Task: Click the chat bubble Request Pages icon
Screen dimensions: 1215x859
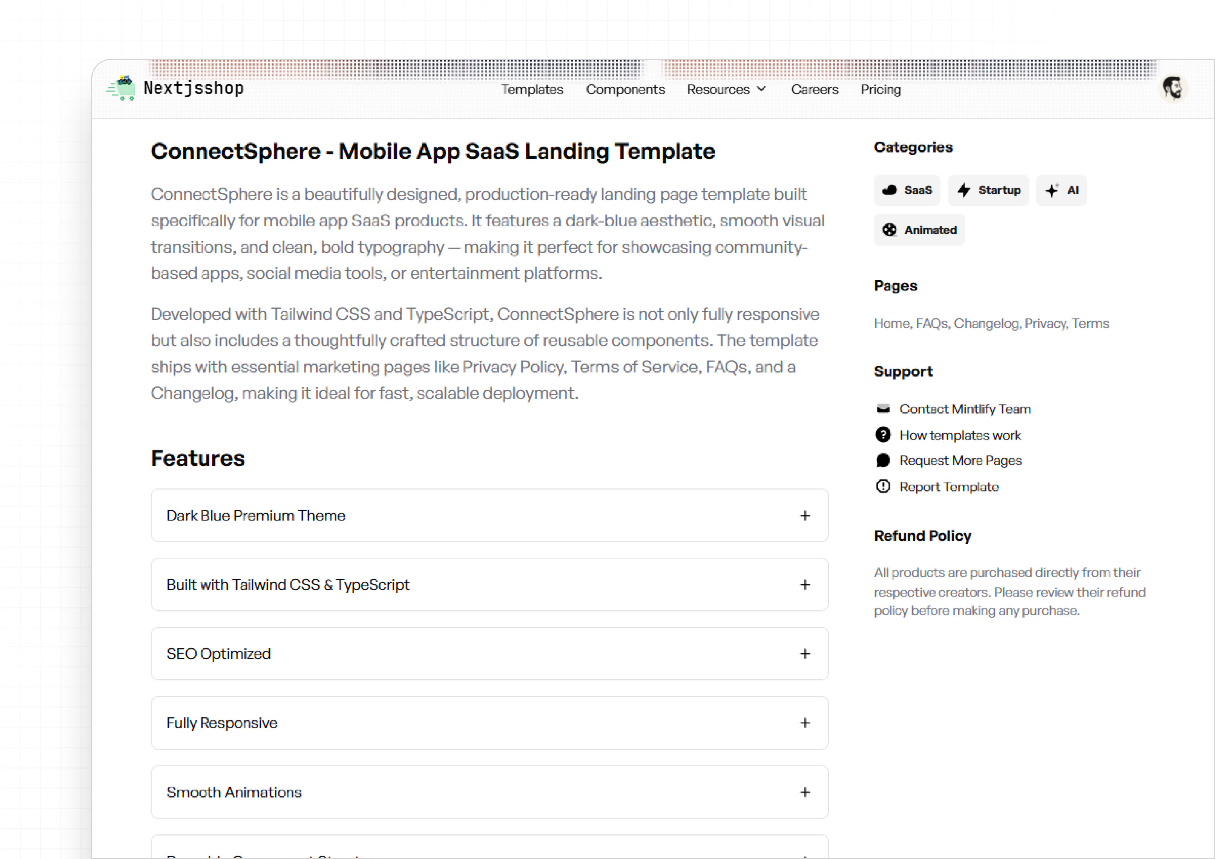Action: coord(883,461)
